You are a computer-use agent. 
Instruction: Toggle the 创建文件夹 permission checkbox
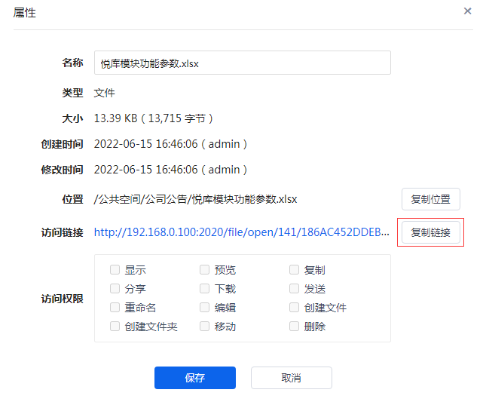click(x=115, y=327)
